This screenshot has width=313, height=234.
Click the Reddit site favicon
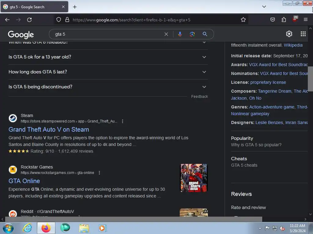(x=13, y=214)
